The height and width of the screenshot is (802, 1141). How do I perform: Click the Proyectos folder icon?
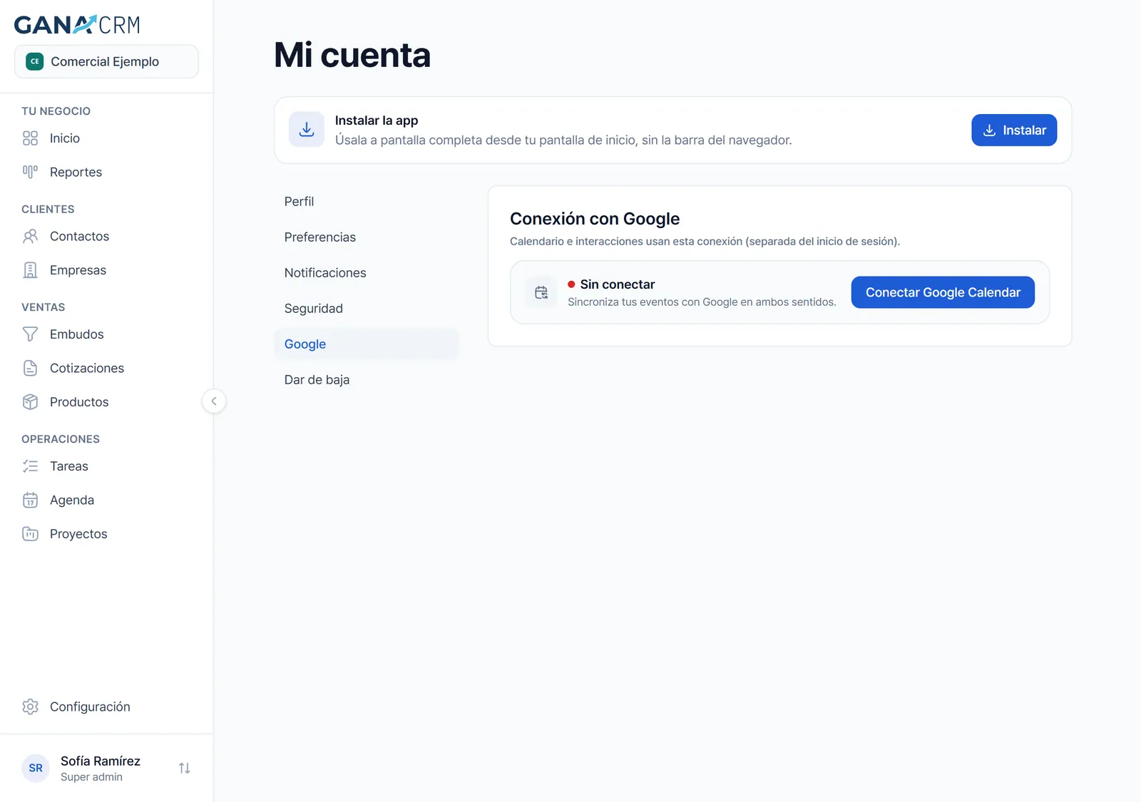[30, 534]
